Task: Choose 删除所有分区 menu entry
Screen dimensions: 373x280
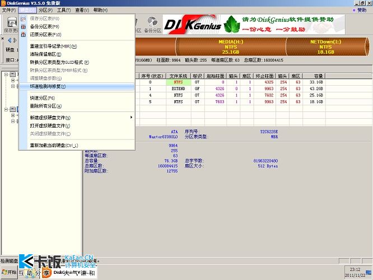Action: tap(46, 106)
